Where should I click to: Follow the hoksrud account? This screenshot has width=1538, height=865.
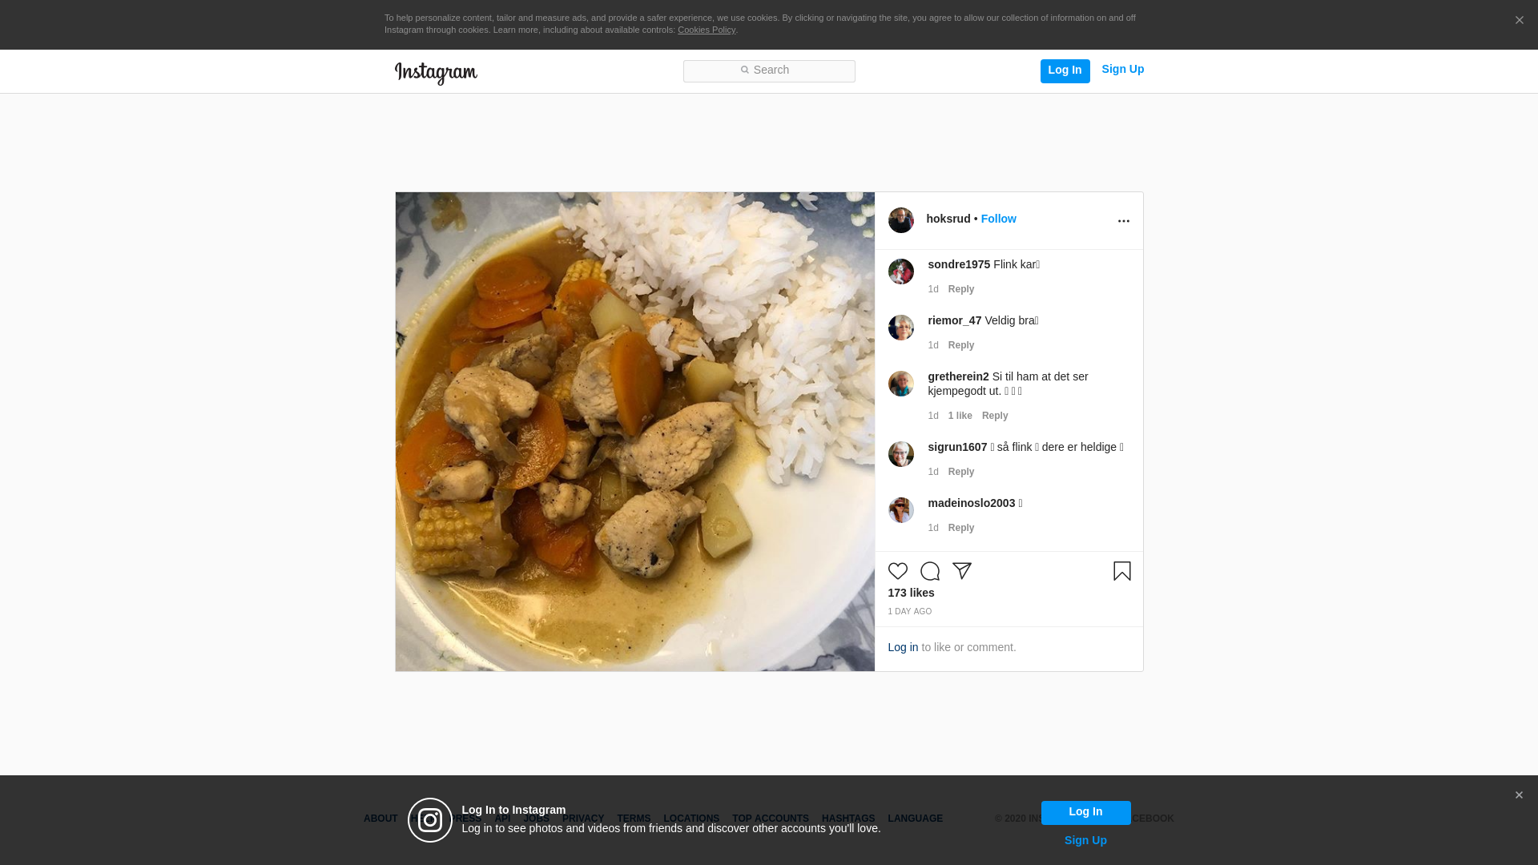coord(999,219)
